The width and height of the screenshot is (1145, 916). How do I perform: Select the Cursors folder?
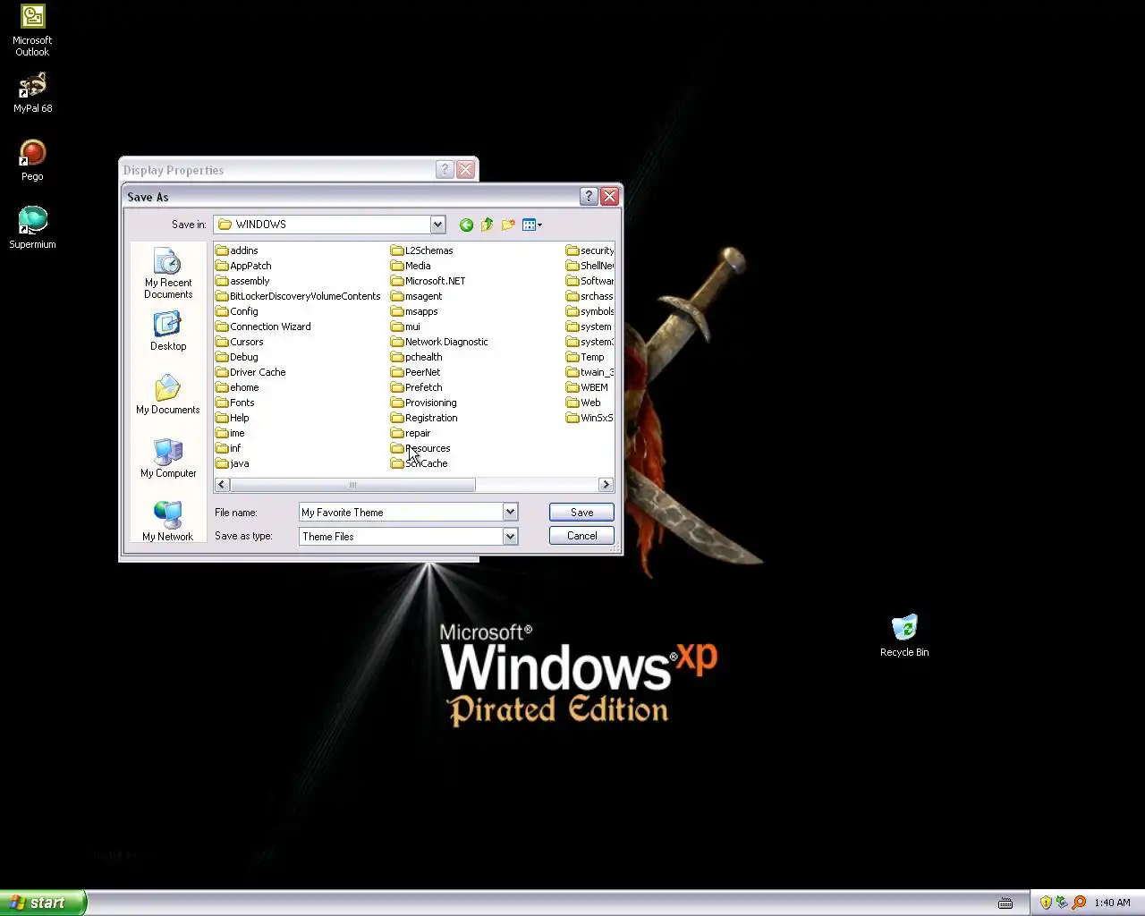pos(240,342)
